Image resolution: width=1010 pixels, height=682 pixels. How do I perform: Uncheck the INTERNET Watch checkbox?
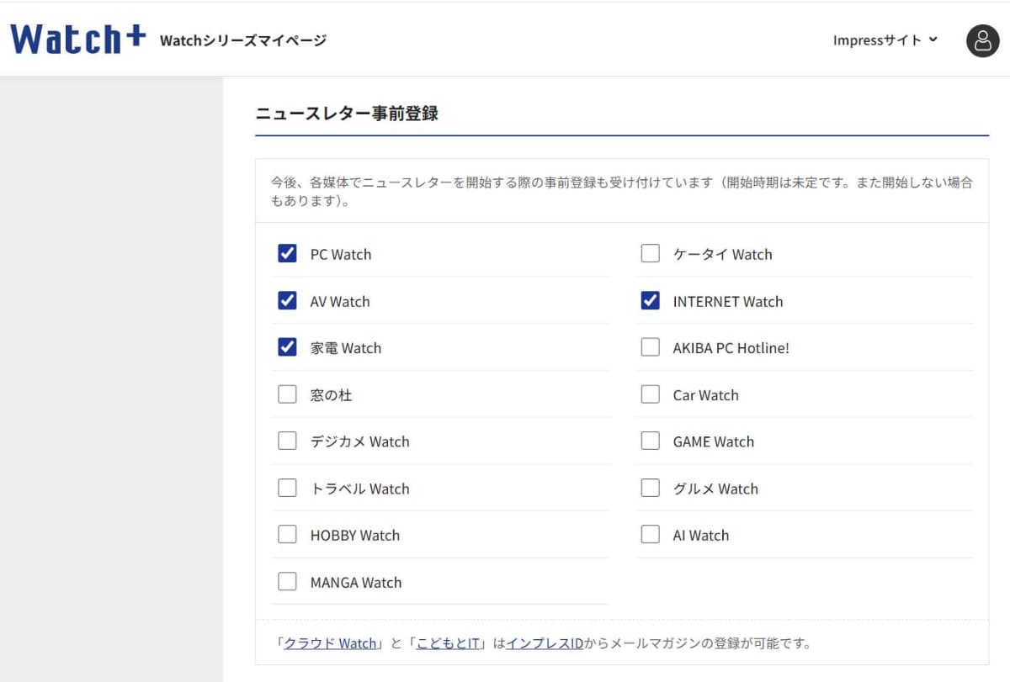click(650, 300)
